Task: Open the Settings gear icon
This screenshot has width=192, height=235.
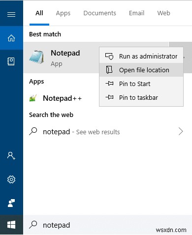Action: [x=11, y=179]
